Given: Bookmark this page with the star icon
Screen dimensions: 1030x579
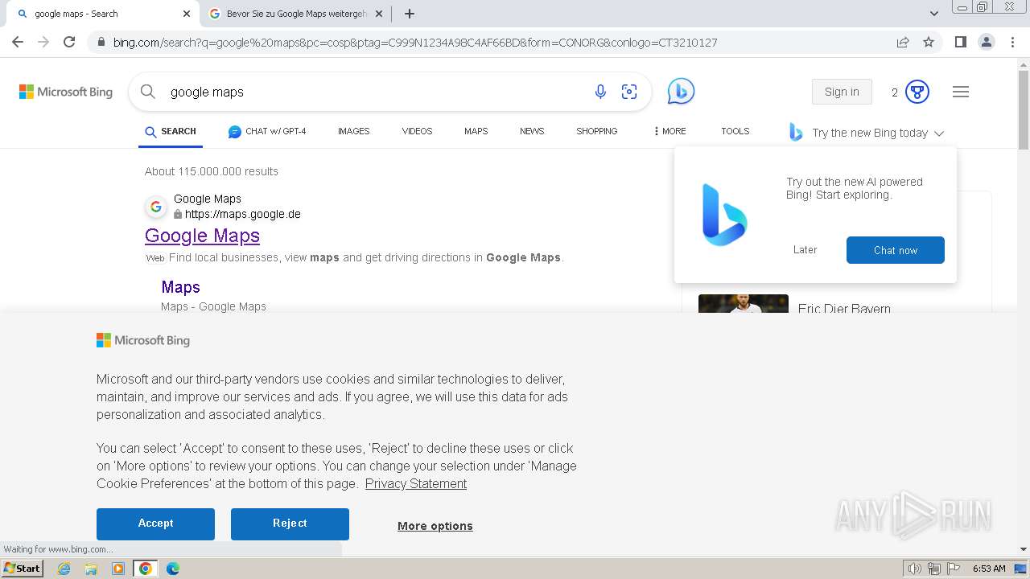Looking at the screenshot, I should (x=929, y=42).
